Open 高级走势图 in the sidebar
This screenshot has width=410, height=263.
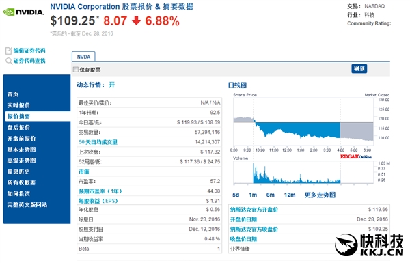[21, 161]
